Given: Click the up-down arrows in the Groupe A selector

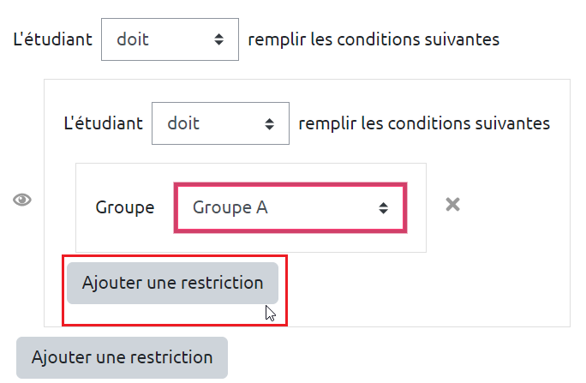Looking at the screenshot, I should 384,207.
